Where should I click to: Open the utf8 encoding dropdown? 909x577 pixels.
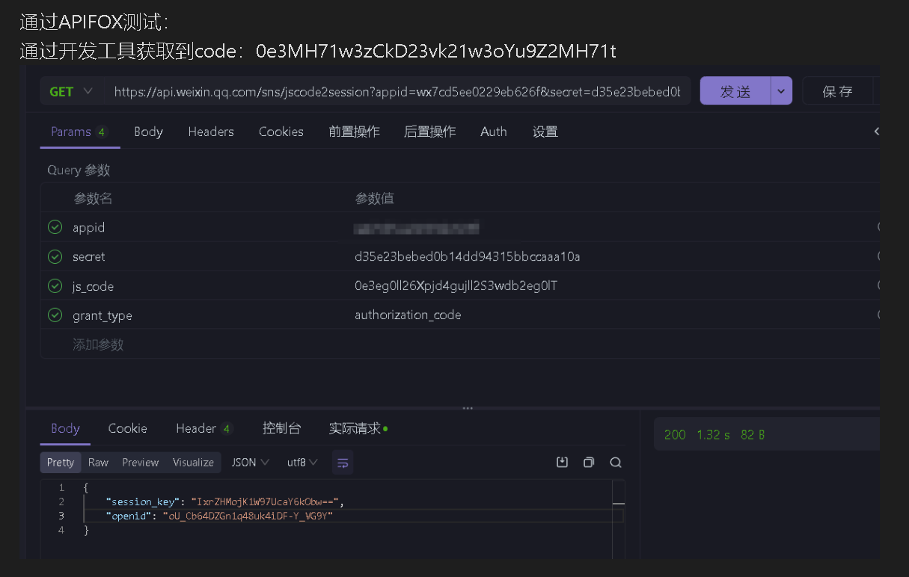click(x=302, y=463)
